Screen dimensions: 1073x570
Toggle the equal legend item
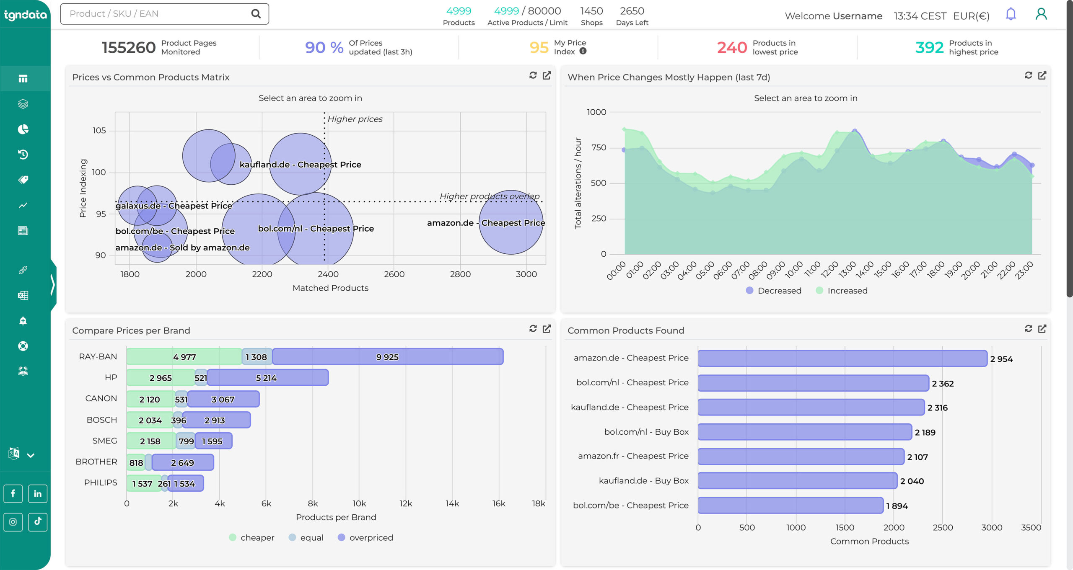[x=306, y=537]
